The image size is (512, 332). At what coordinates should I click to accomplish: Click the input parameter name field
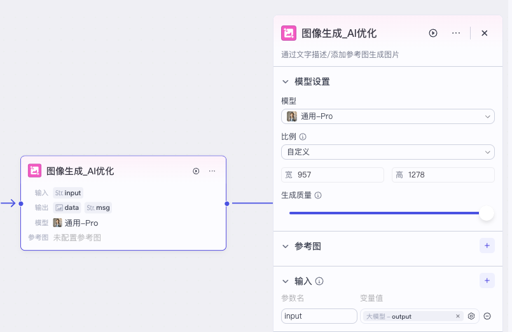pyautogui.click(x=319, y=316)
